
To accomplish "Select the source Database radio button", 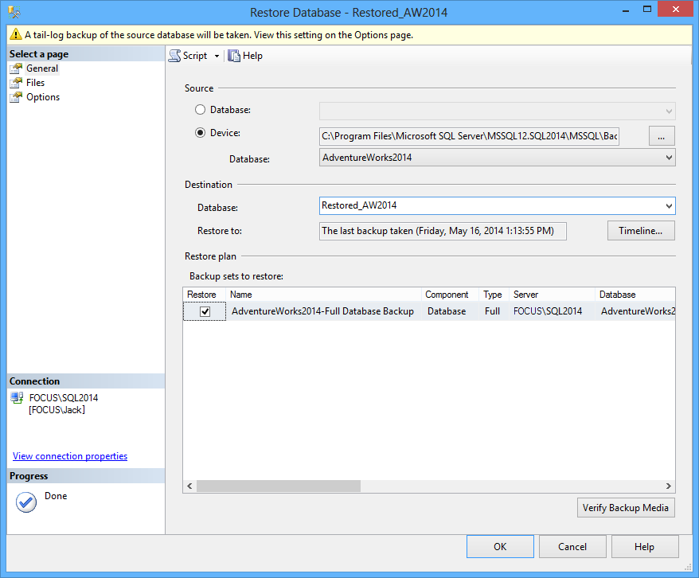I will pyautogui.click(x=200, y=110).
